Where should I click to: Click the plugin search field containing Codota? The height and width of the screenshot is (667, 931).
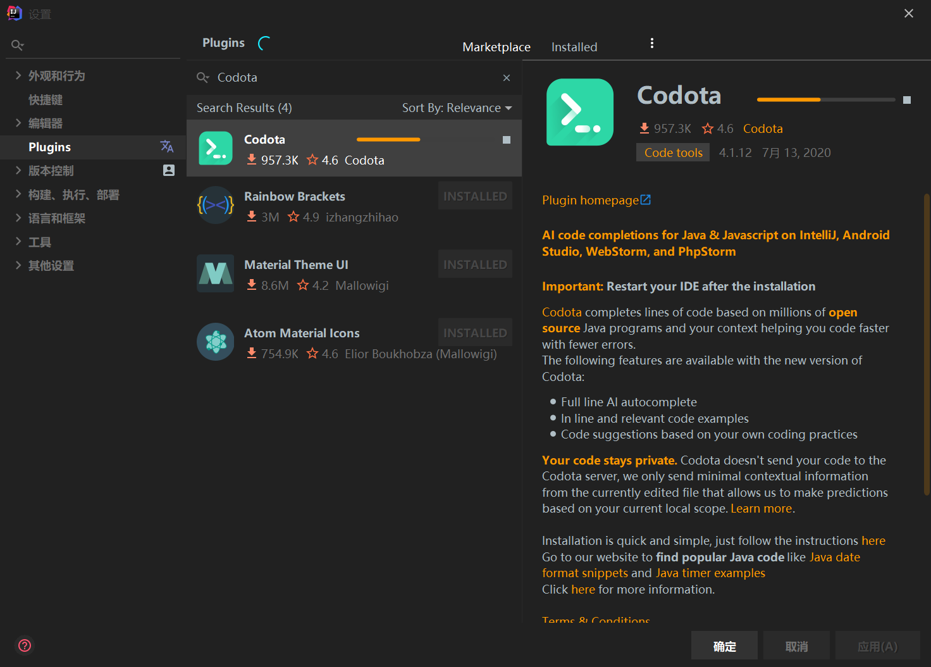click(354, 77)
